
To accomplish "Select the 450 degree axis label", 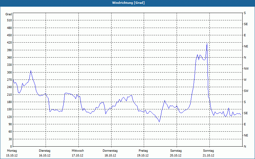I will (10, 35).
